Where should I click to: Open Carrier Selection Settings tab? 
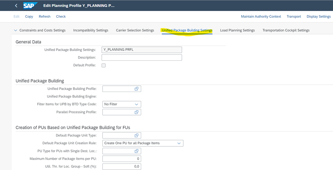[135, 31]
